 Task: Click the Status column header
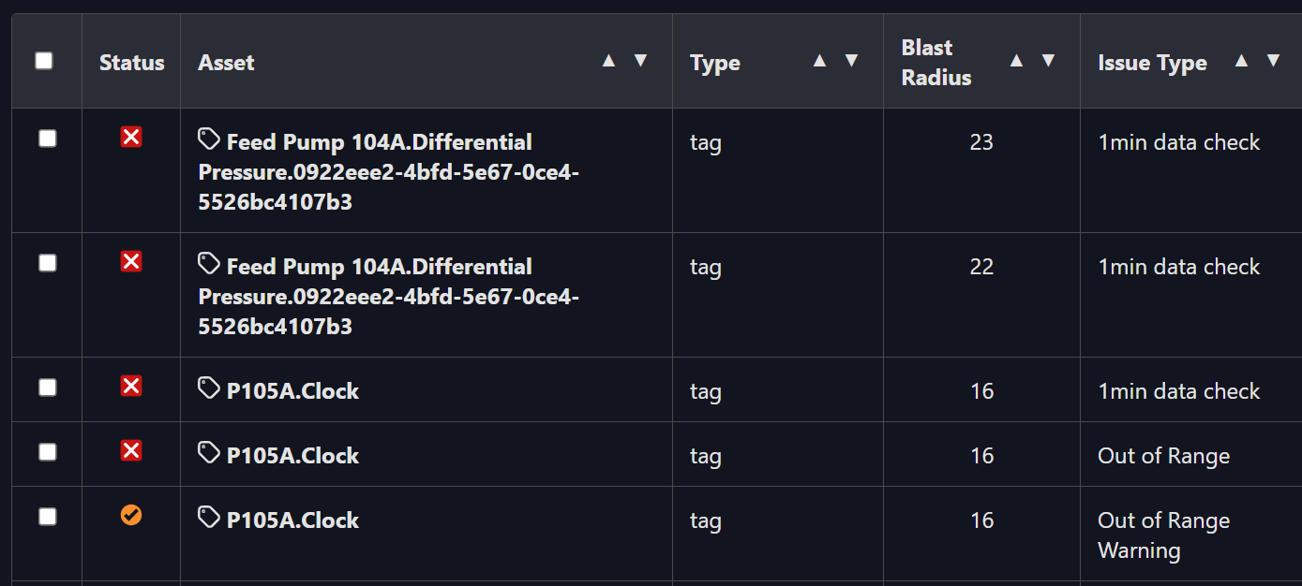click(131, 63)
